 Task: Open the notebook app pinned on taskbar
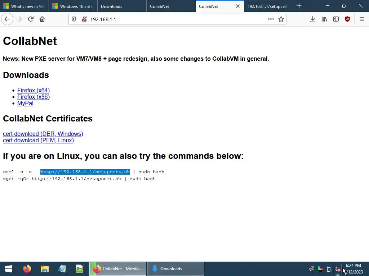[x=62, y=269]
